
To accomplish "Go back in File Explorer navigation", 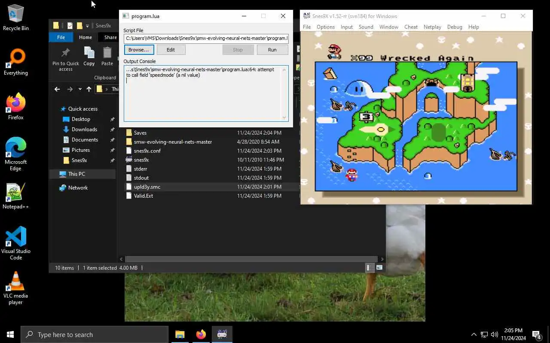I will (x=57, y=89).
